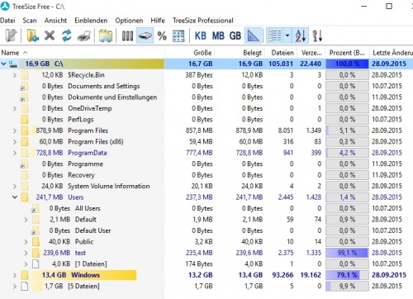Click the 13,2 GB size cell

tap(200, 275)
